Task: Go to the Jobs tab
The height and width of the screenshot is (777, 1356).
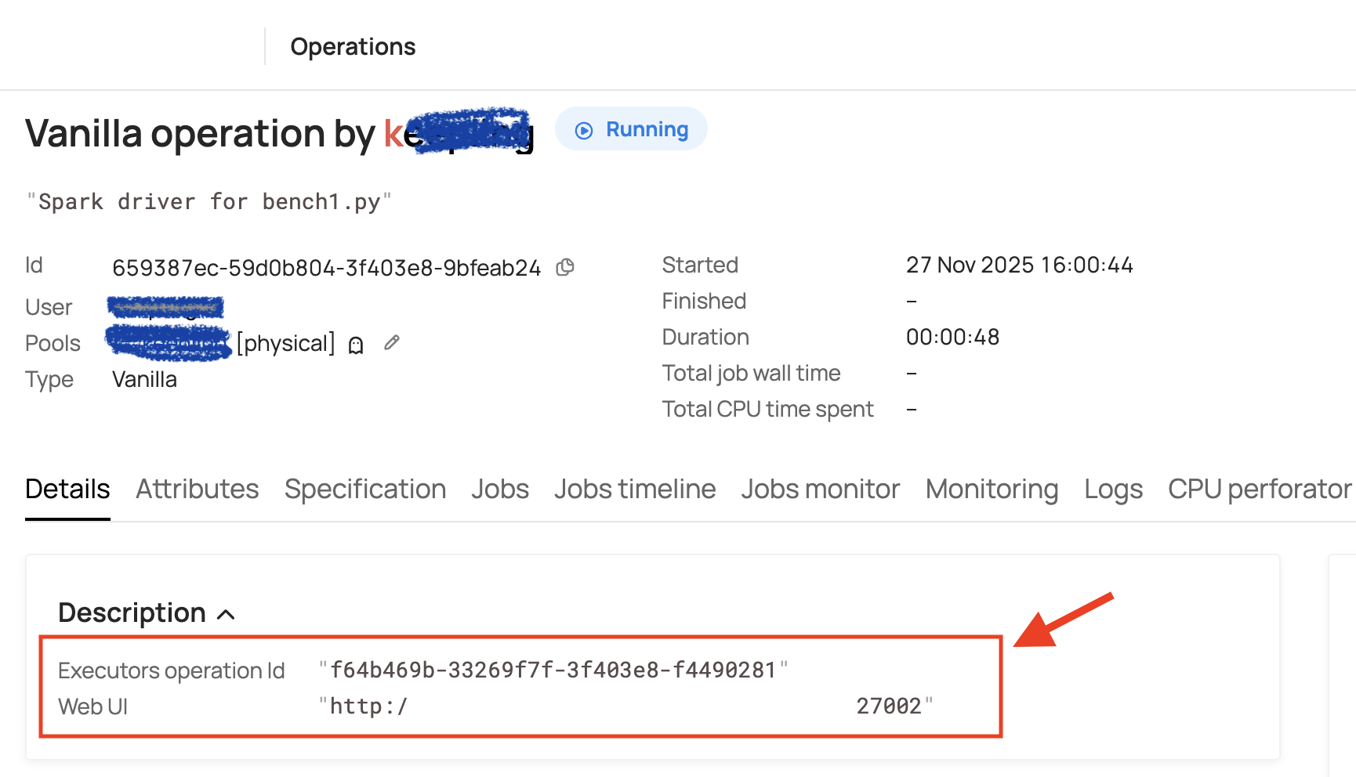Action: (499, 490)
